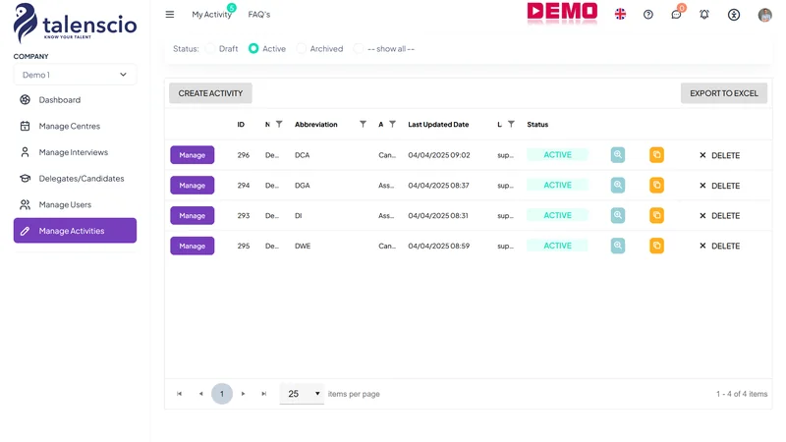This screenshot has height=442, width=786.
Task: Go to last page arrow
Action: pyautogui.click(x=264, y=394)
